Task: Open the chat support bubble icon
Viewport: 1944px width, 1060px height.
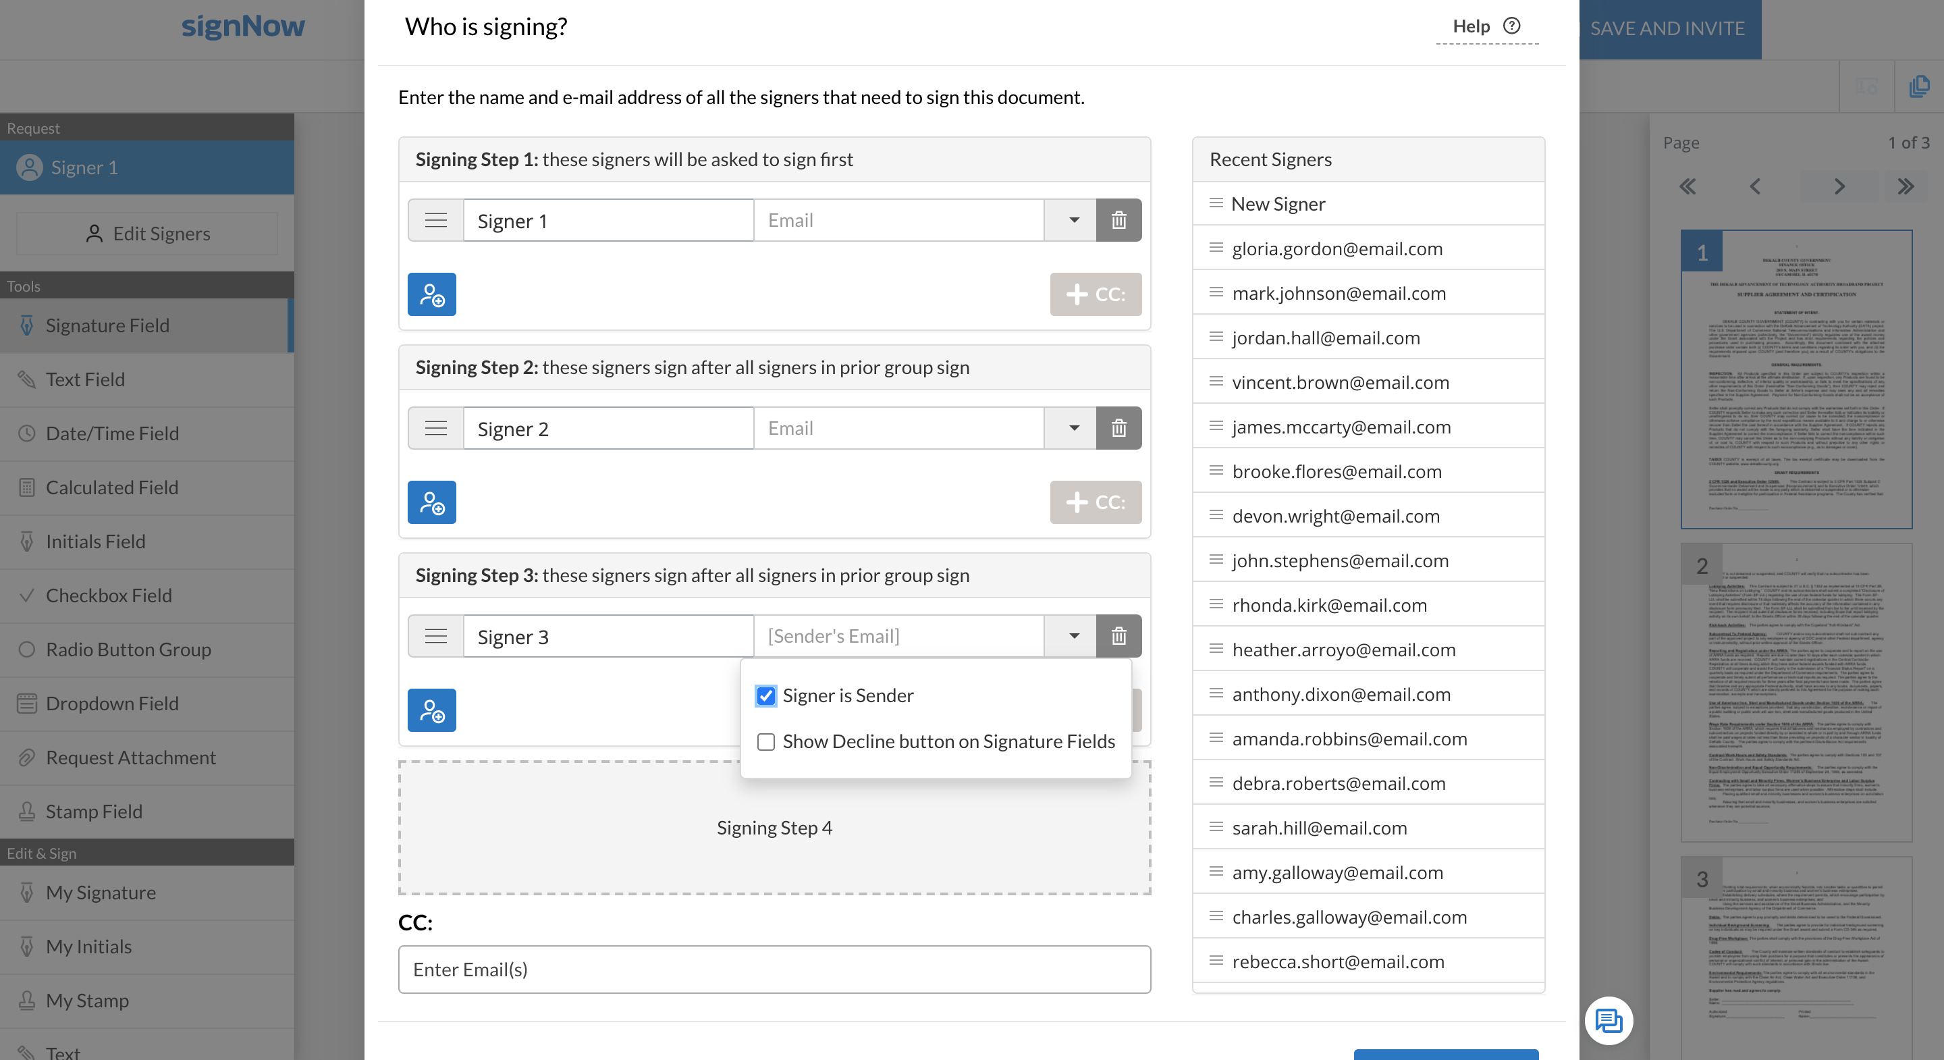Action: tap(1608, 1021)
